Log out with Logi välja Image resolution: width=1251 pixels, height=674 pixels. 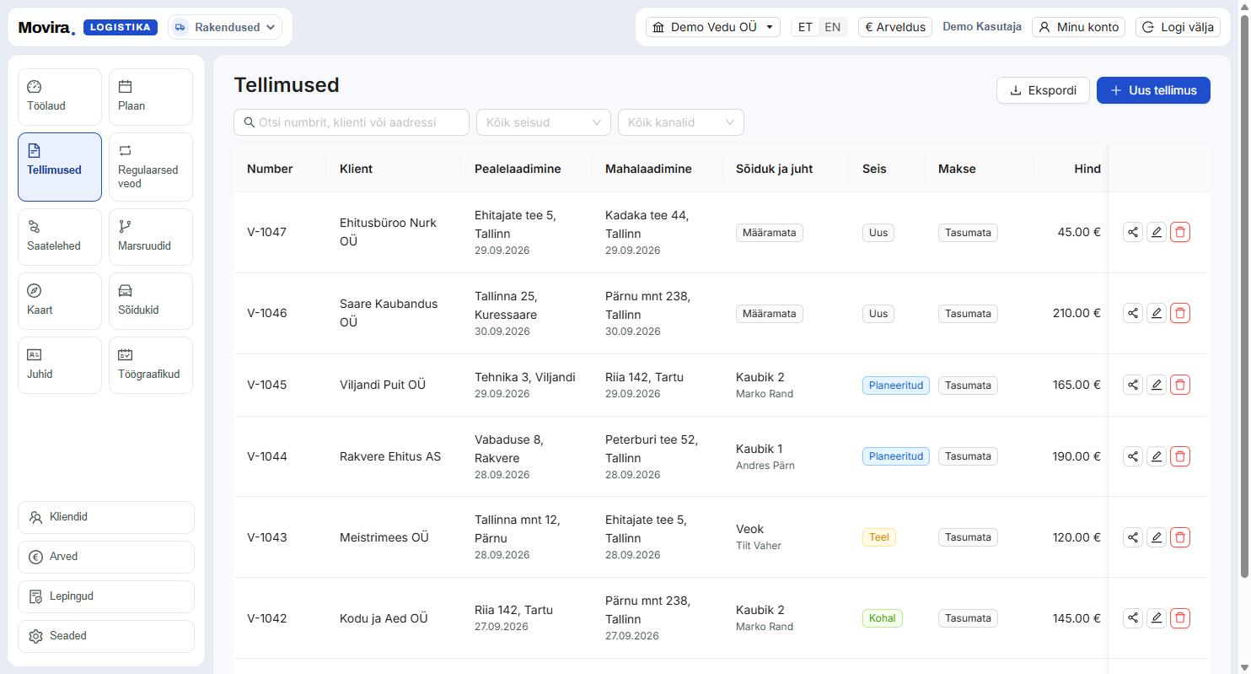pos(1178,27)
